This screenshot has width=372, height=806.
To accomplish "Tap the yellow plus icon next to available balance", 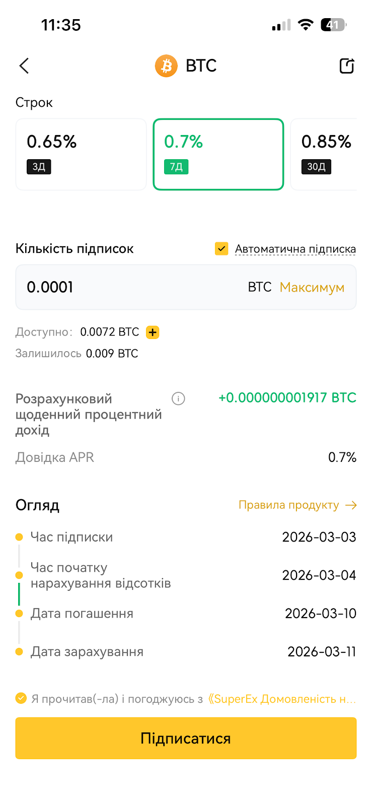I will (153, 332).
